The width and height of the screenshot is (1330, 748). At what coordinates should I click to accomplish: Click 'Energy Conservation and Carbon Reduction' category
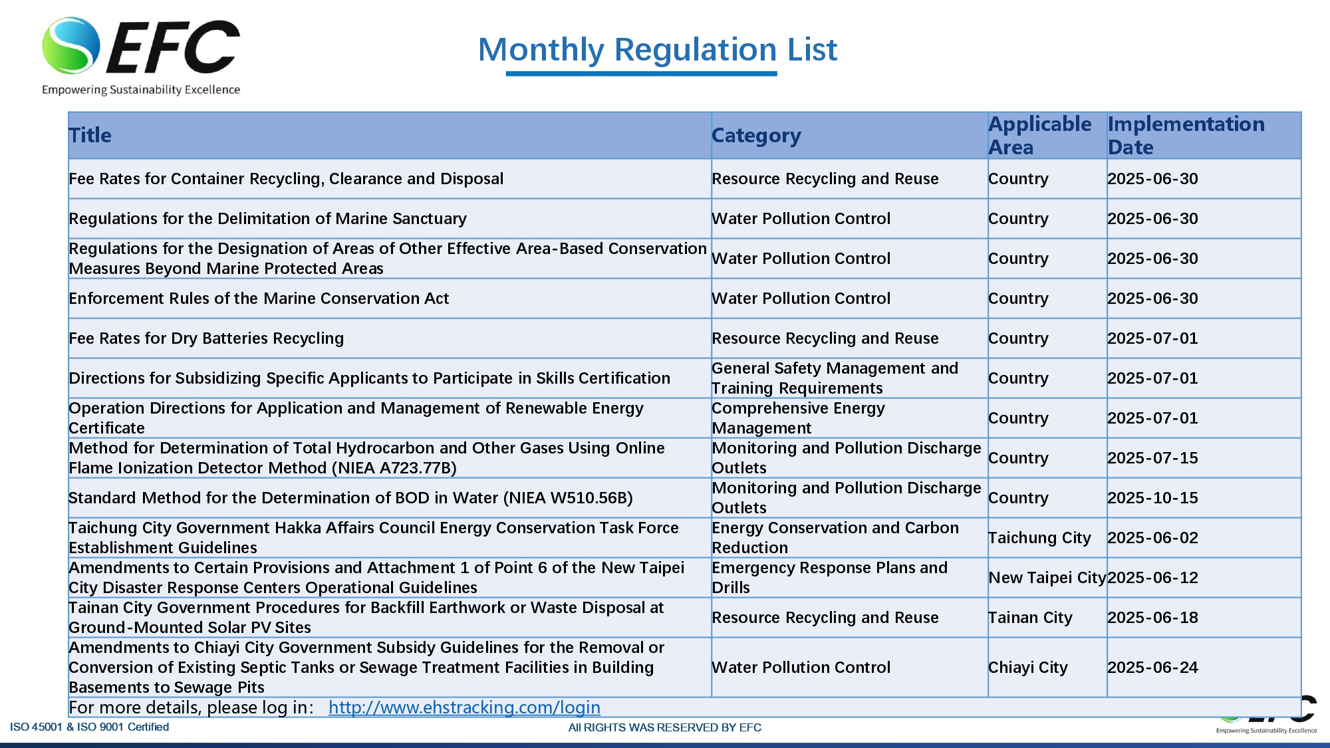[835, 538]
